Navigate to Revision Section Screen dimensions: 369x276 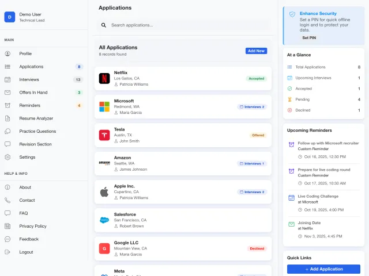click(x=44, y=144)
